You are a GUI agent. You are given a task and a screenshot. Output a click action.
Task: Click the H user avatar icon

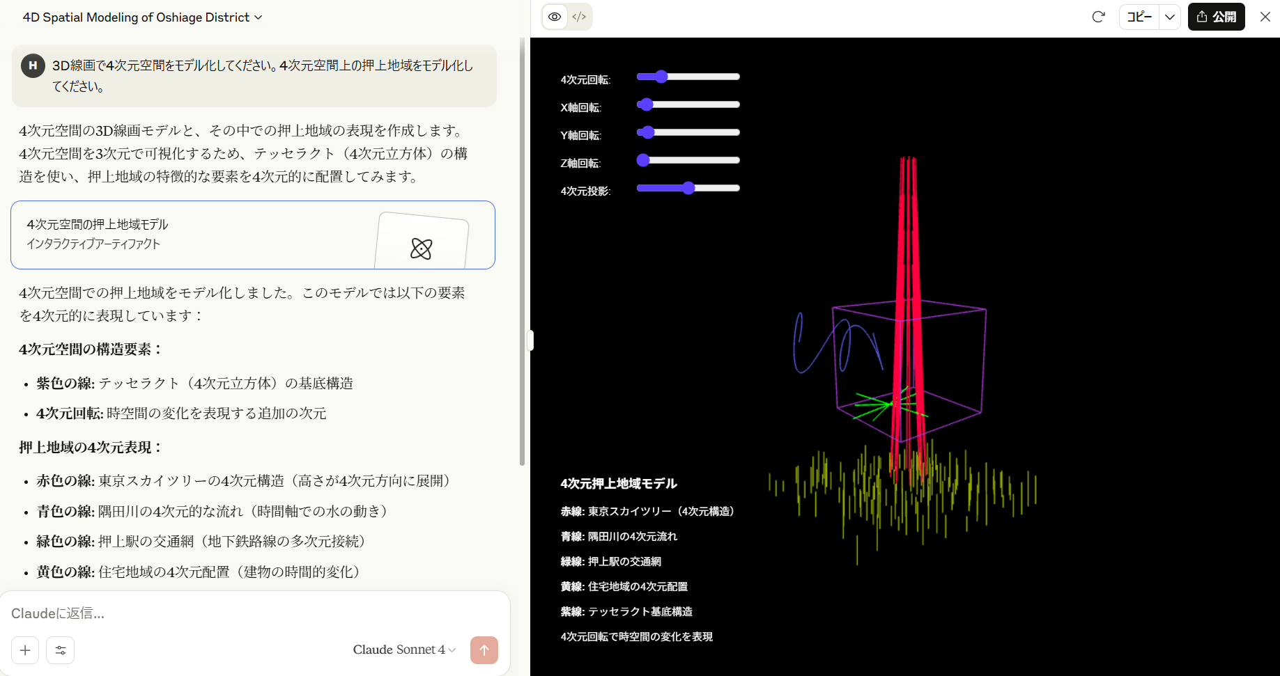coord(33,65)
